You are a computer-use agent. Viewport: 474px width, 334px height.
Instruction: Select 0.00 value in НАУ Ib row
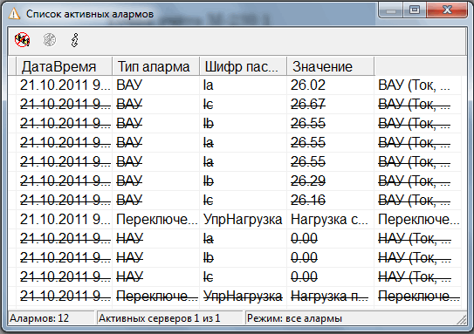pyautogui.click(x=331, y=258)
